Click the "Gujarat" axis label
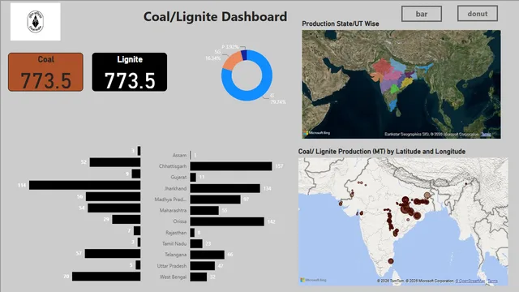The height and width of the screenshot is (292, 519). [178, 178]
